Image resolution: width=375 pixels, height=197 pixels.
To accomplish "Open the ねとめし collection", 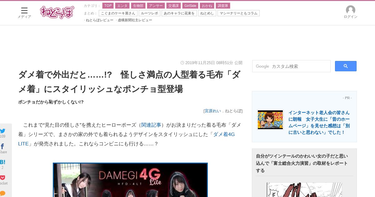I will click(207, 13).
